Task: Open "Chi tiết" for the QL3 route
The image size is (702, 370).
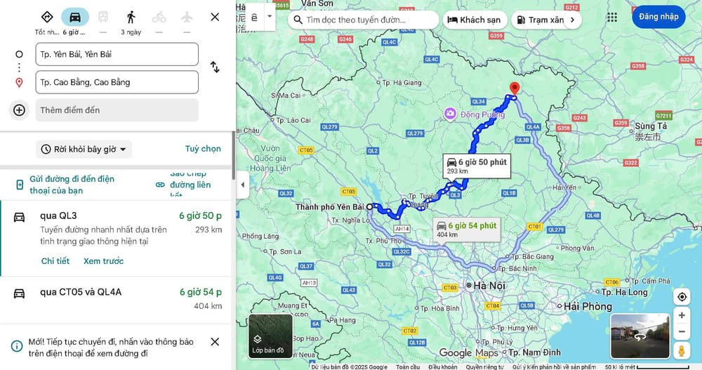Action: 55,261
